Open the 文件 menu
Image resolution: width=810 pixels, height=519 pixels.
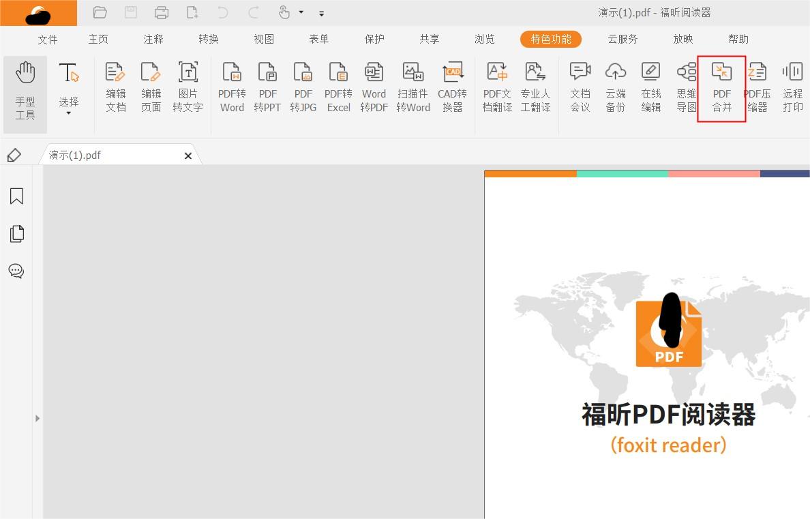[x=48, y=40]
